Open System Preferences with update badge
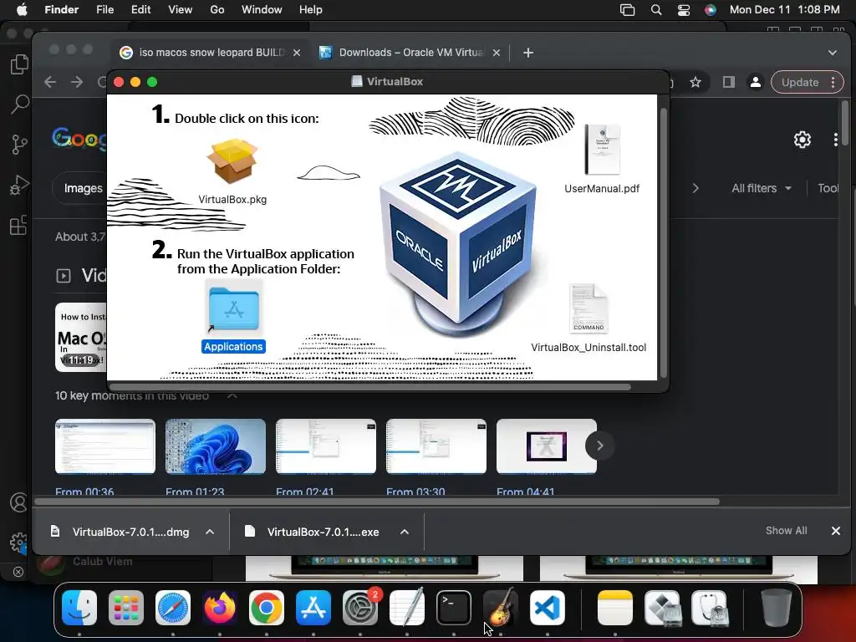The image size is (856, 642). click(360, 608)
